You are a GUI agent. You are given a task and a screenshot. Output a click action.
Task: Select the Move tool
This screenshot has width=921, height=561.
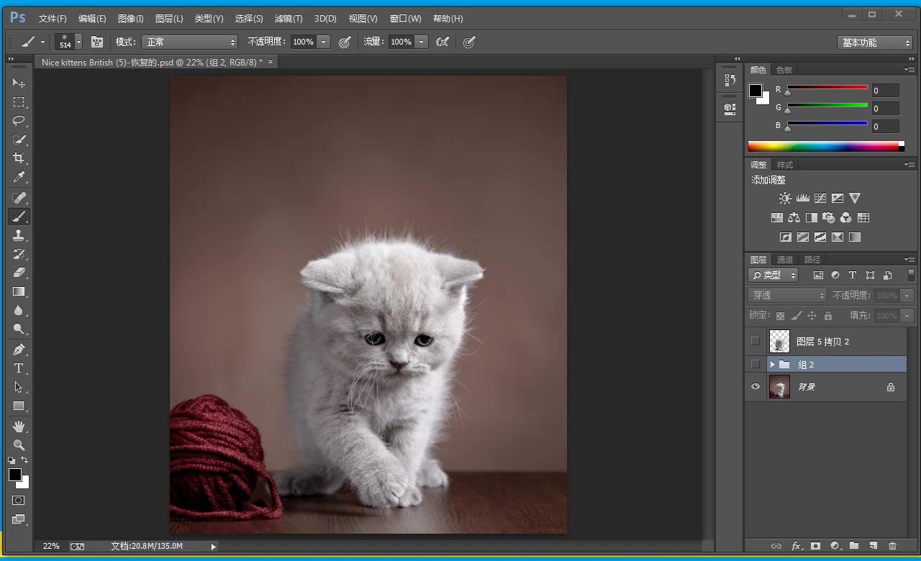click(19, 83)
